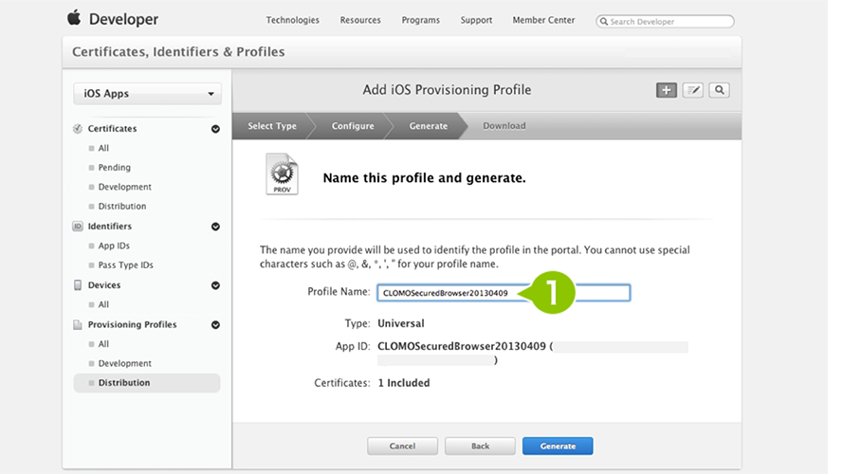Click the search magnifier icon in header
The width and height of the screenshot is (843, 474).
point(720,90)
